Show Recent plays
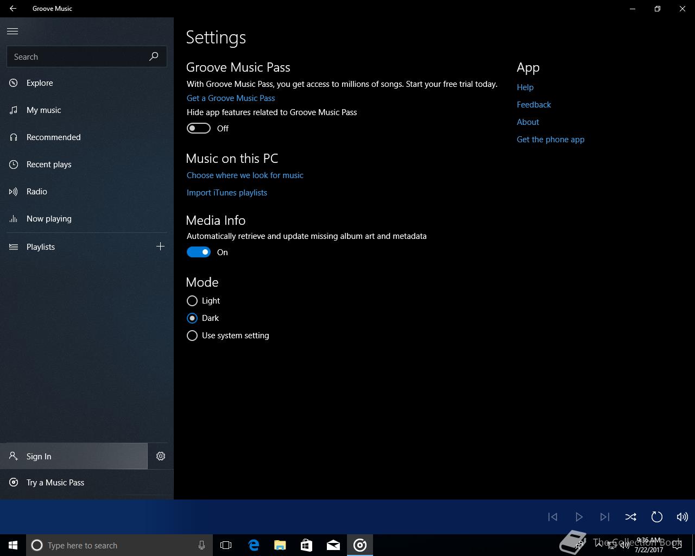Screen dimensions: 695x556 87,165
